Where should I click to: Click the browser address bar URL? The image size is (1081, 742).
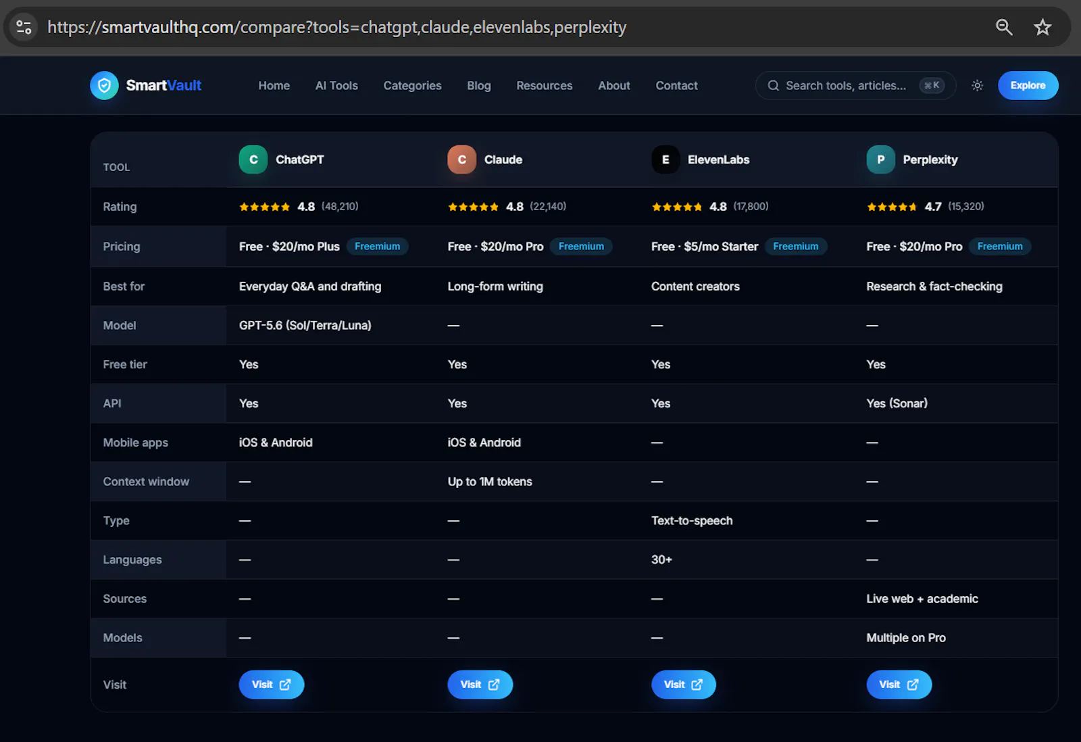(336, 27)
